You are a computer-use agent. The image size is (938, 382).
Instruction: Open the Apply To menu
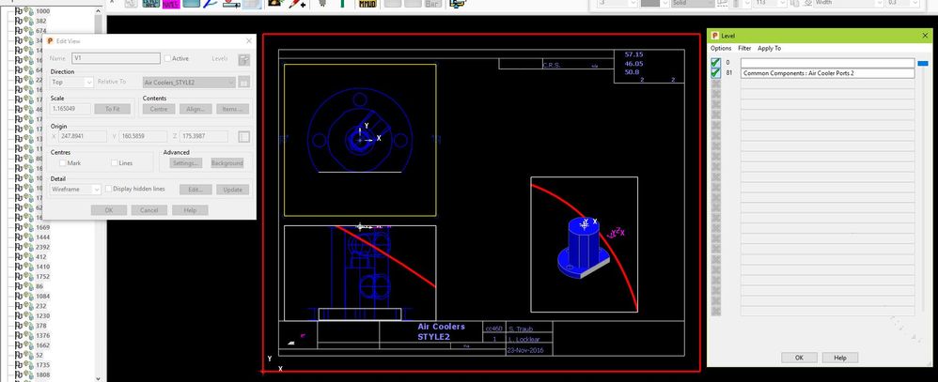tap(770, 48)
